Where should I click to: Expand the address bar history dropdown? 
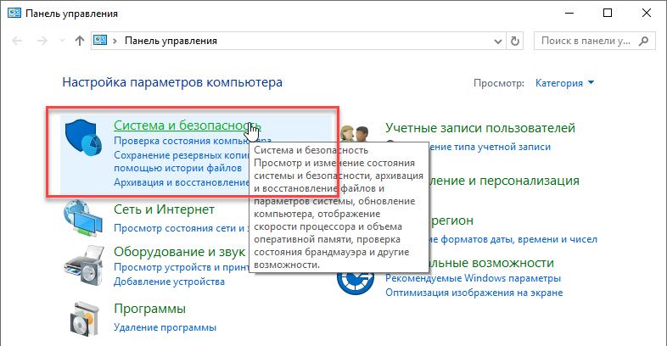tap(497, 42)
